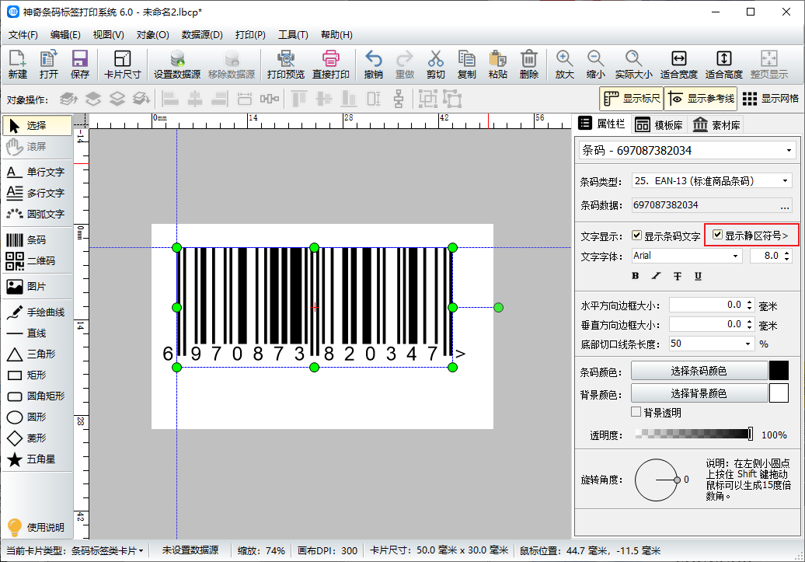Open 打印预览 print preview
The image size is (805, 562).
[x=285, y=65]
